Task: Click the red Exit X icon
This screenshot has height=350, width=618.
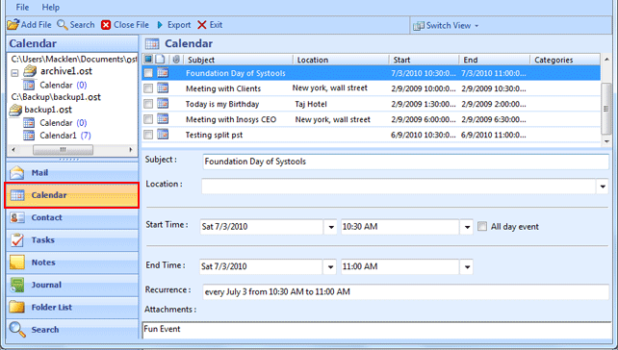Action: pyautogui.click(x=202, y=25)
